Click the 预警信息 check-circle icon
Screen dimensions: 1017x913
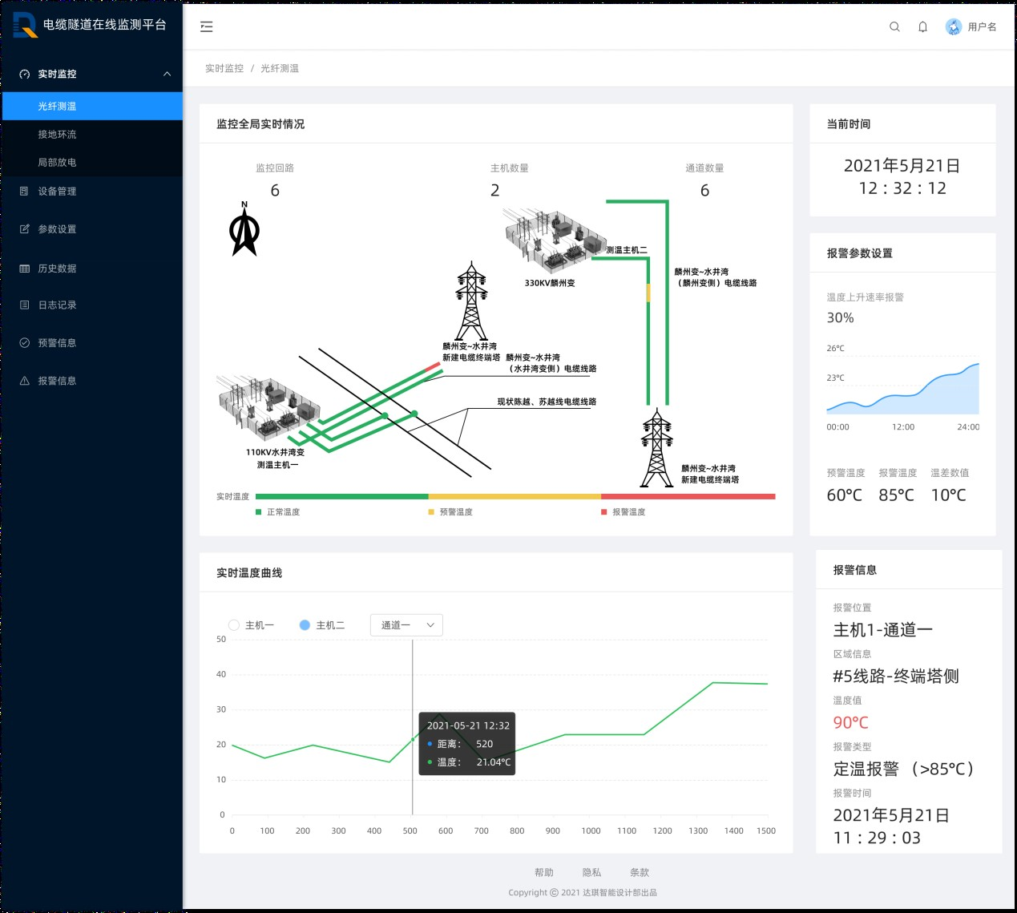(x=24, y=343)
